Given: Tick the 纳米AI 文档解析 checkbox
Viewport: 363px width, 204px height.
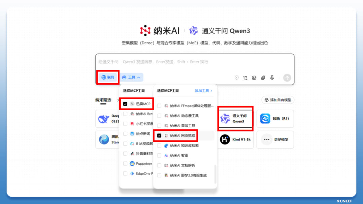Looking at the screenshot, I should tap(159, 165).
